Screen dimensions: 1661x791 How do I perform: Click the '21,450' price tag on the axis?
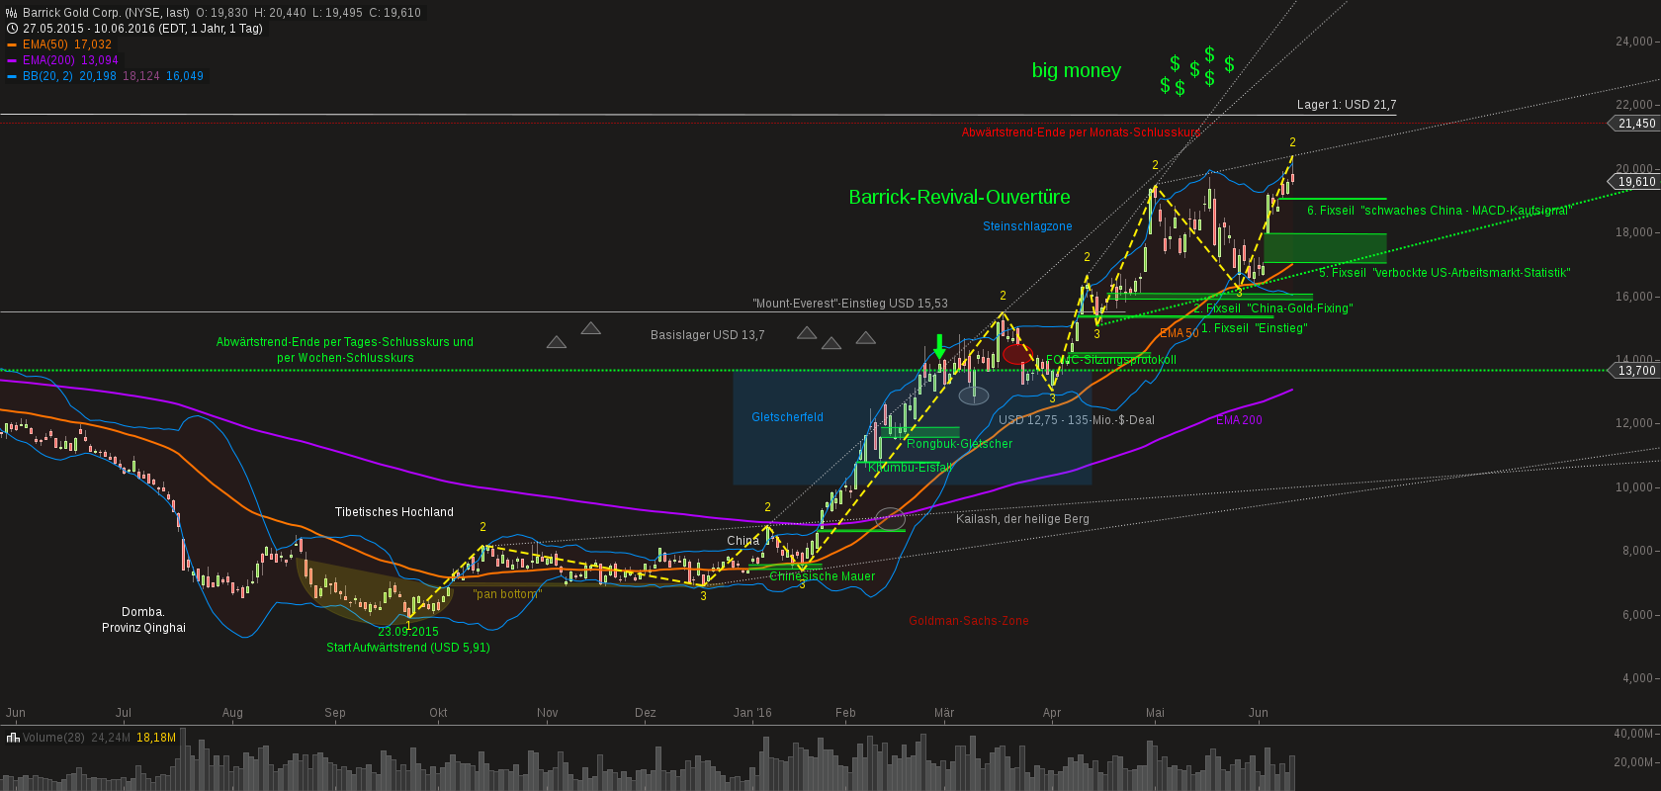pyautogui.click(x=1636, y=124)
